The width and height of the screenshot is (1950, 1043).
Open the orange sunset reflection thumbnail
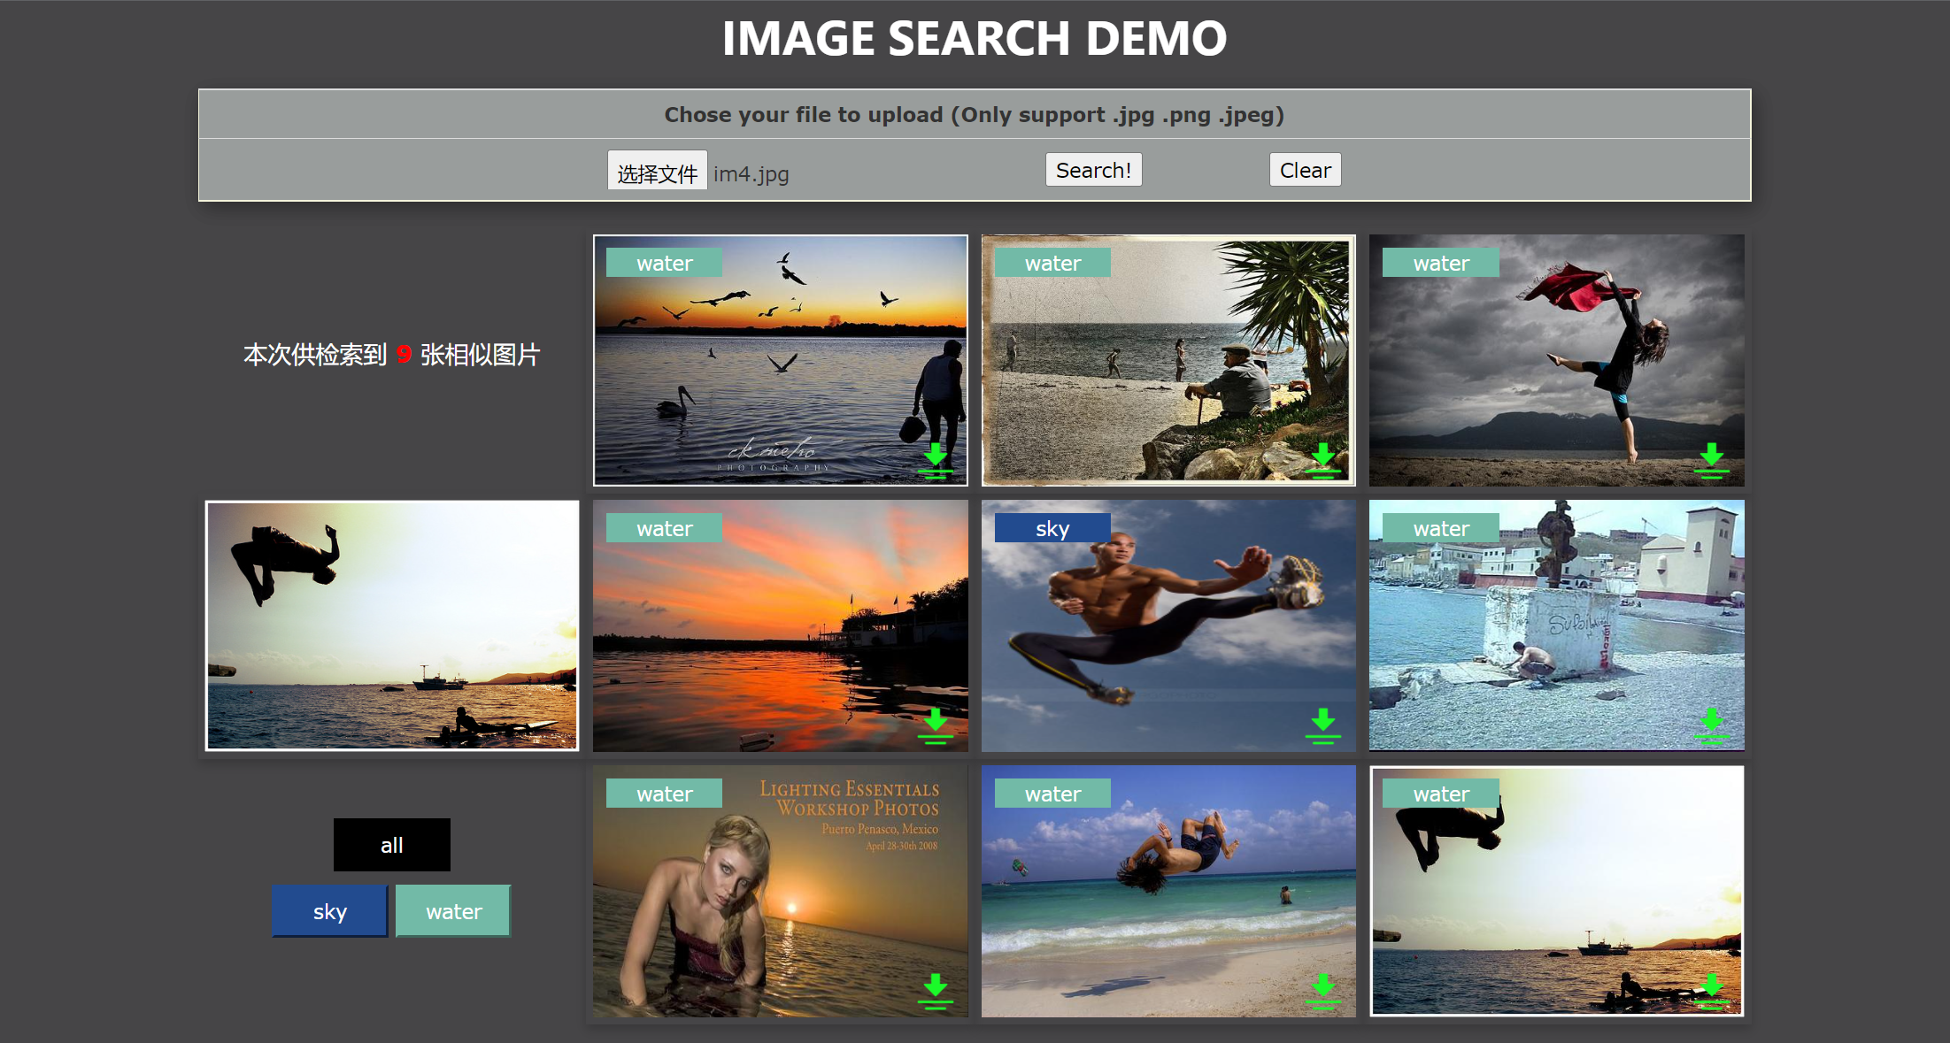(780, 625)
